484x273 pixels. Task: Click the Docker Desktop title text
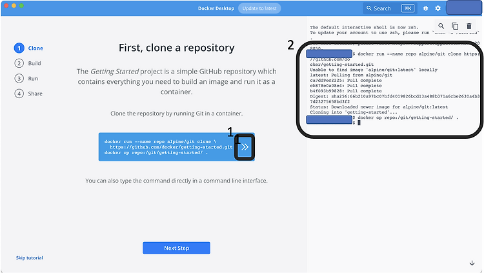coord(216,8)
